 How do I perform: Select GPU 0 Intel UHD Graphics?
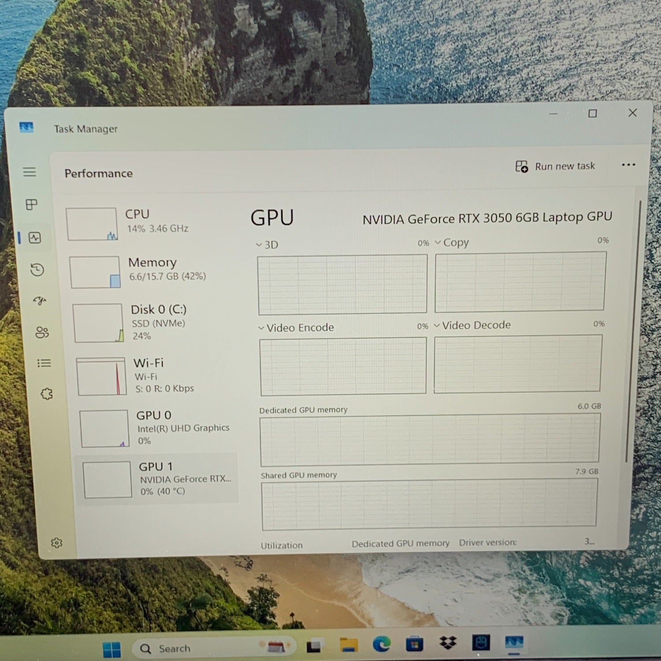(159, 427)
